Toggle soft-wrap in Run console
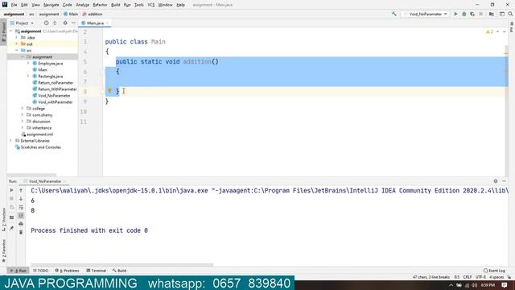The width and height of the screenshot is (515, 290). [21, 207]
